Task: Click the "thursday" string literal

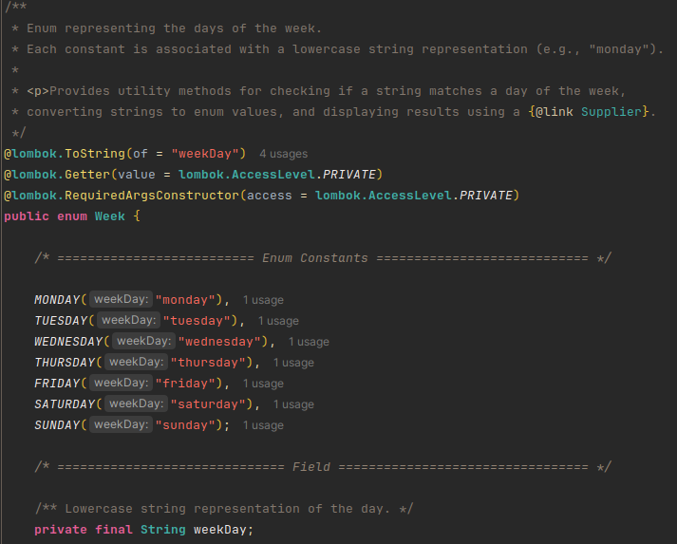Action: point(208,363)
